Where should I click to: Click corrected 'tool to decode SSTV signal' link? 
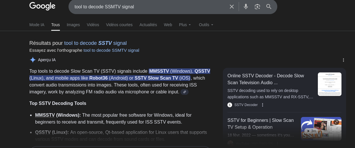tap(95, 43)
